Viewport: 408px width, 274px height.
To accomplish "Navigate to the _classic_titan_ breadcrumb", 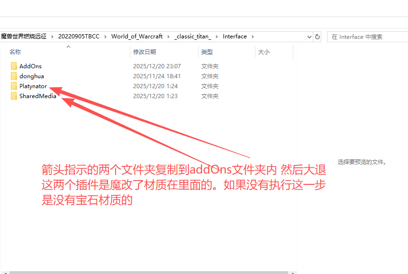I will coord(196,37).
